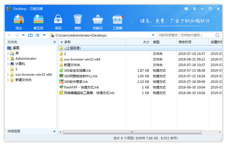The image size is (227, 146).
Task: Expand the Administrator tree node
Action: (x=8, y=59)
